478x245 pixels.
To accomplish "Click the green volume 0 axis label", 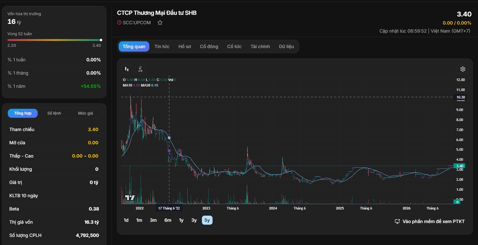I will (457, 202).
